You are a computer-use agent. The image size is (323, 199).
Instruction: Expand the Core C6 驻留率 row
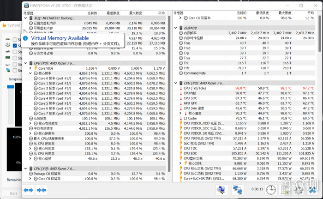tap(180, 18)
